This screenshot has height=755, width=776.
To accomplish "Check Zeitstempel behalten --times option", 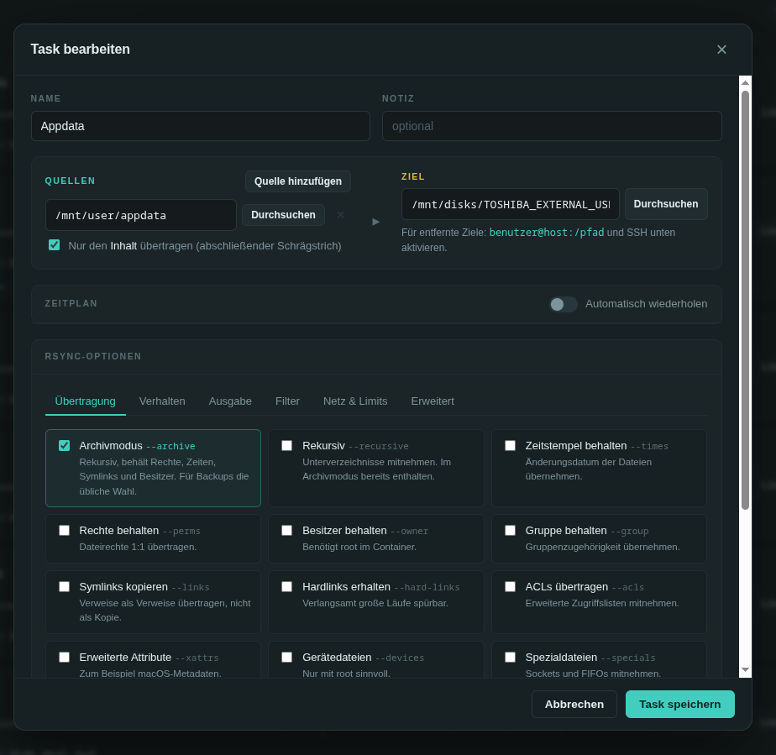I will pyautogui.click(x=511, y=445).
